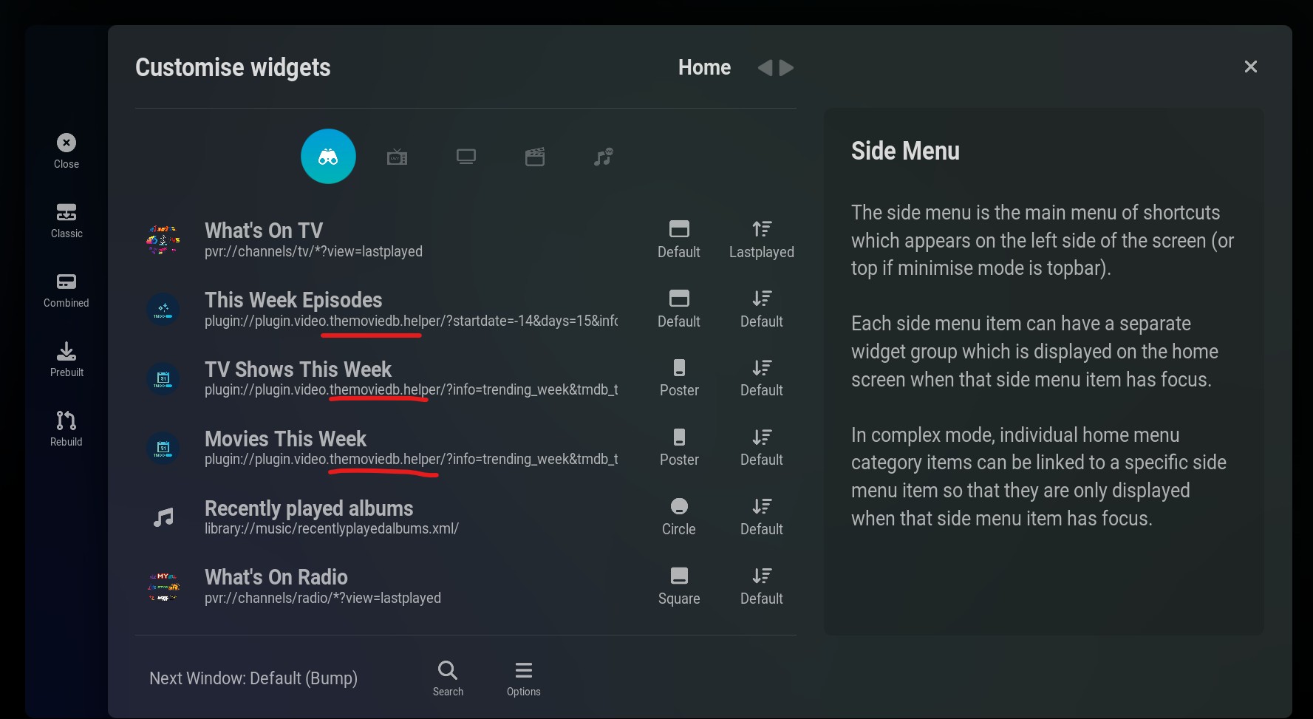Choose the music note category icon
The height and width of the screenshot is (719, 1313).
tap(604, 157)
